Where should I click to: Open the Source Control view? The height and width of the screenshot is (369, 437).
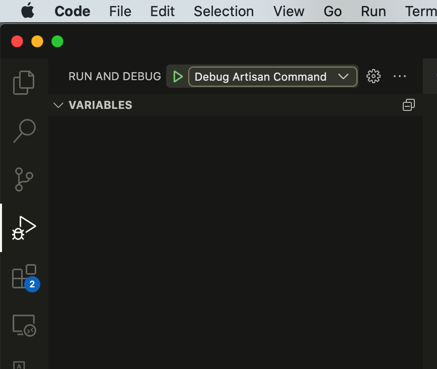(24, 179)
